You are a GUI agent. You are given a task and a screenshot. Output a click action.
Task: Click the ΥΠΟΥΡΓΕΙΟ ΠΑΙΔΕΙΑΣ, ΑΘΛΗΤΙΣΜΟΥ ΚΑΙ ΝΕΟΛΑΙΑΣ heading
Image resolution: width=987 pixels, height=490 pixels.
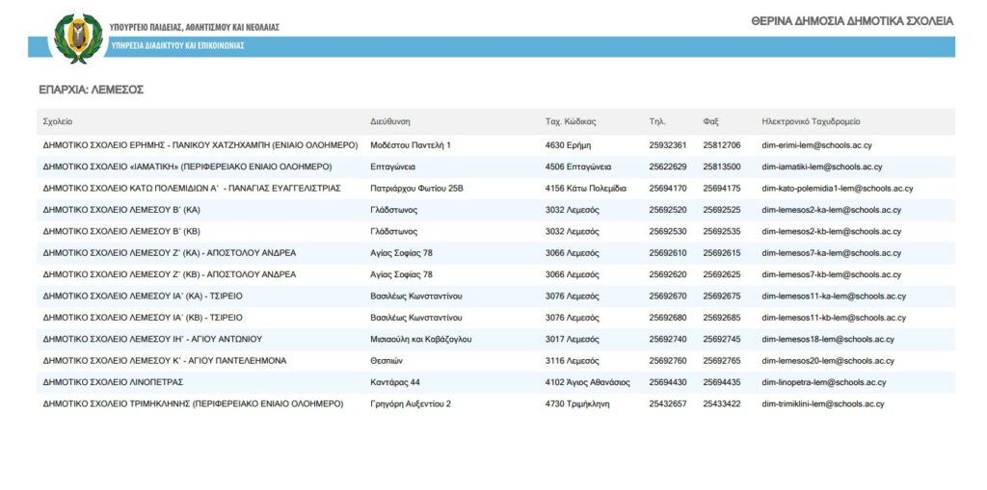coord(195,27)
